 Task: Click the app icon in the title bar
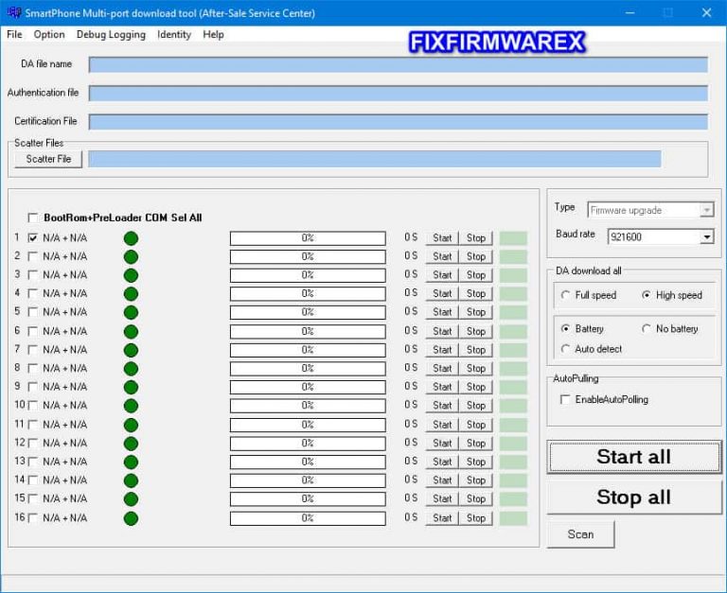tap(14, 12)
